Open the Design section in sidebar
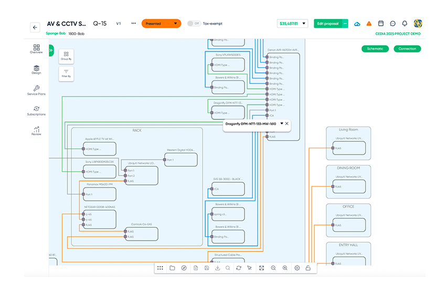446x289 pixels. click(36, 69)
